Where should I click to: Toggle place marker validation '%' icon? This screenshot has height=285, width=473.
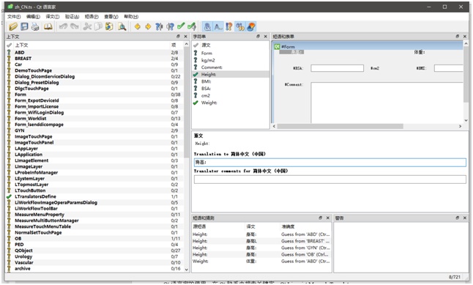[240, 26]
